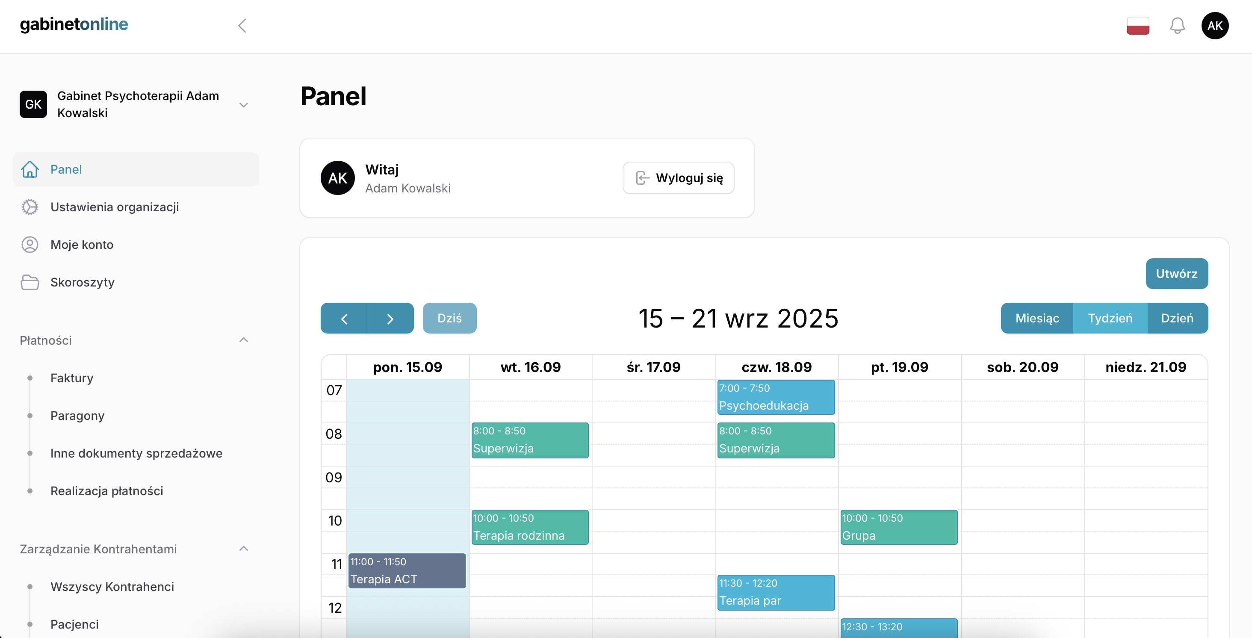Click the Utwórz button
Image resolution: width=1252 pixels, height=638 pixels.
click(1176, 274)
